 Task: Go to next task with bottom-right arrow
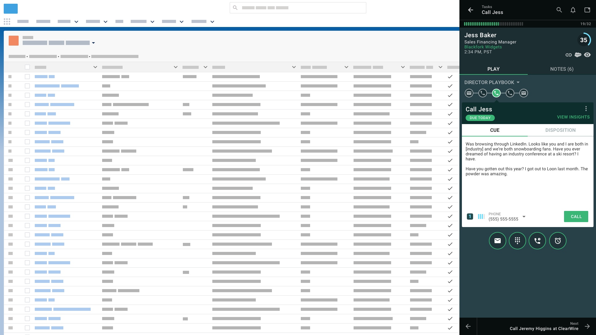(x=587, y=326)
